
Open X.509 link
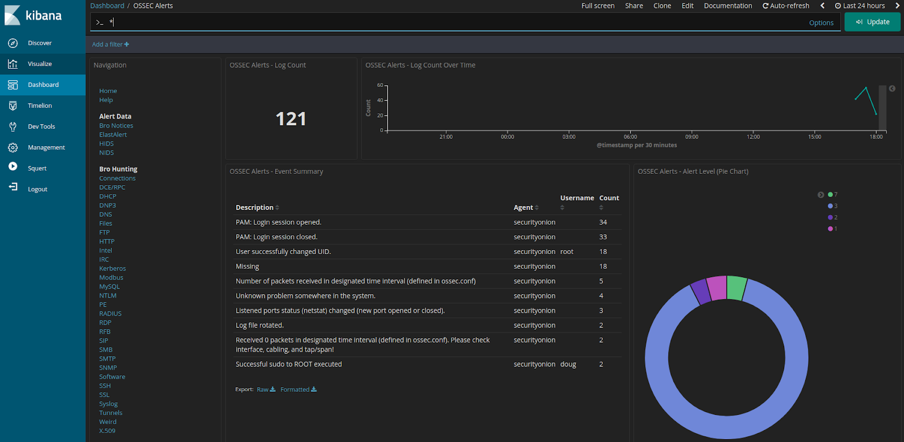click(107, 431)
